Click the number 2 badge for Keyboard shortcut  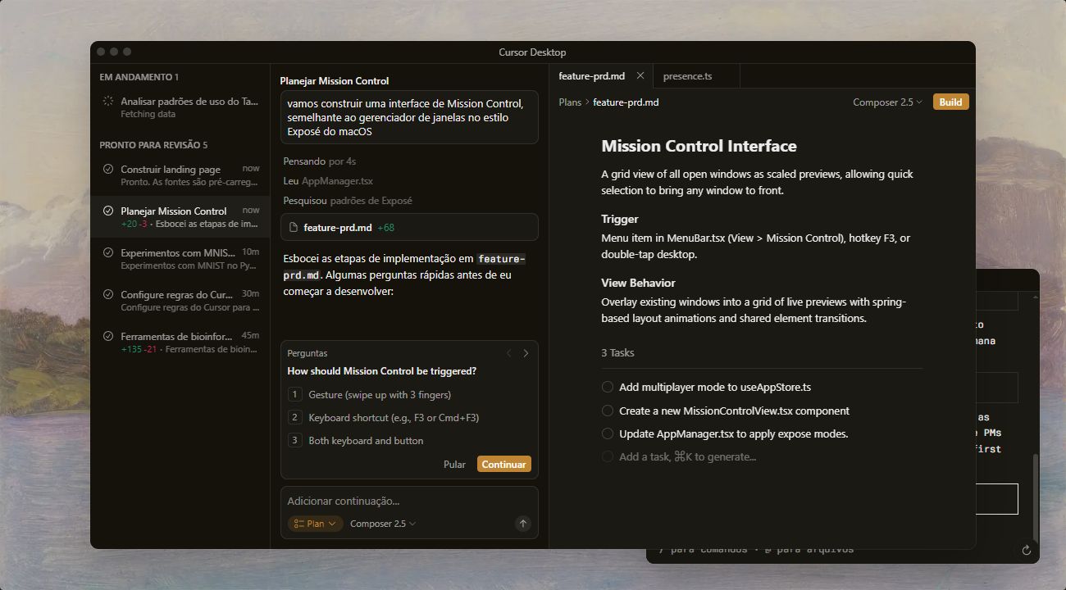pyautogui.click(x=295, y=417)
